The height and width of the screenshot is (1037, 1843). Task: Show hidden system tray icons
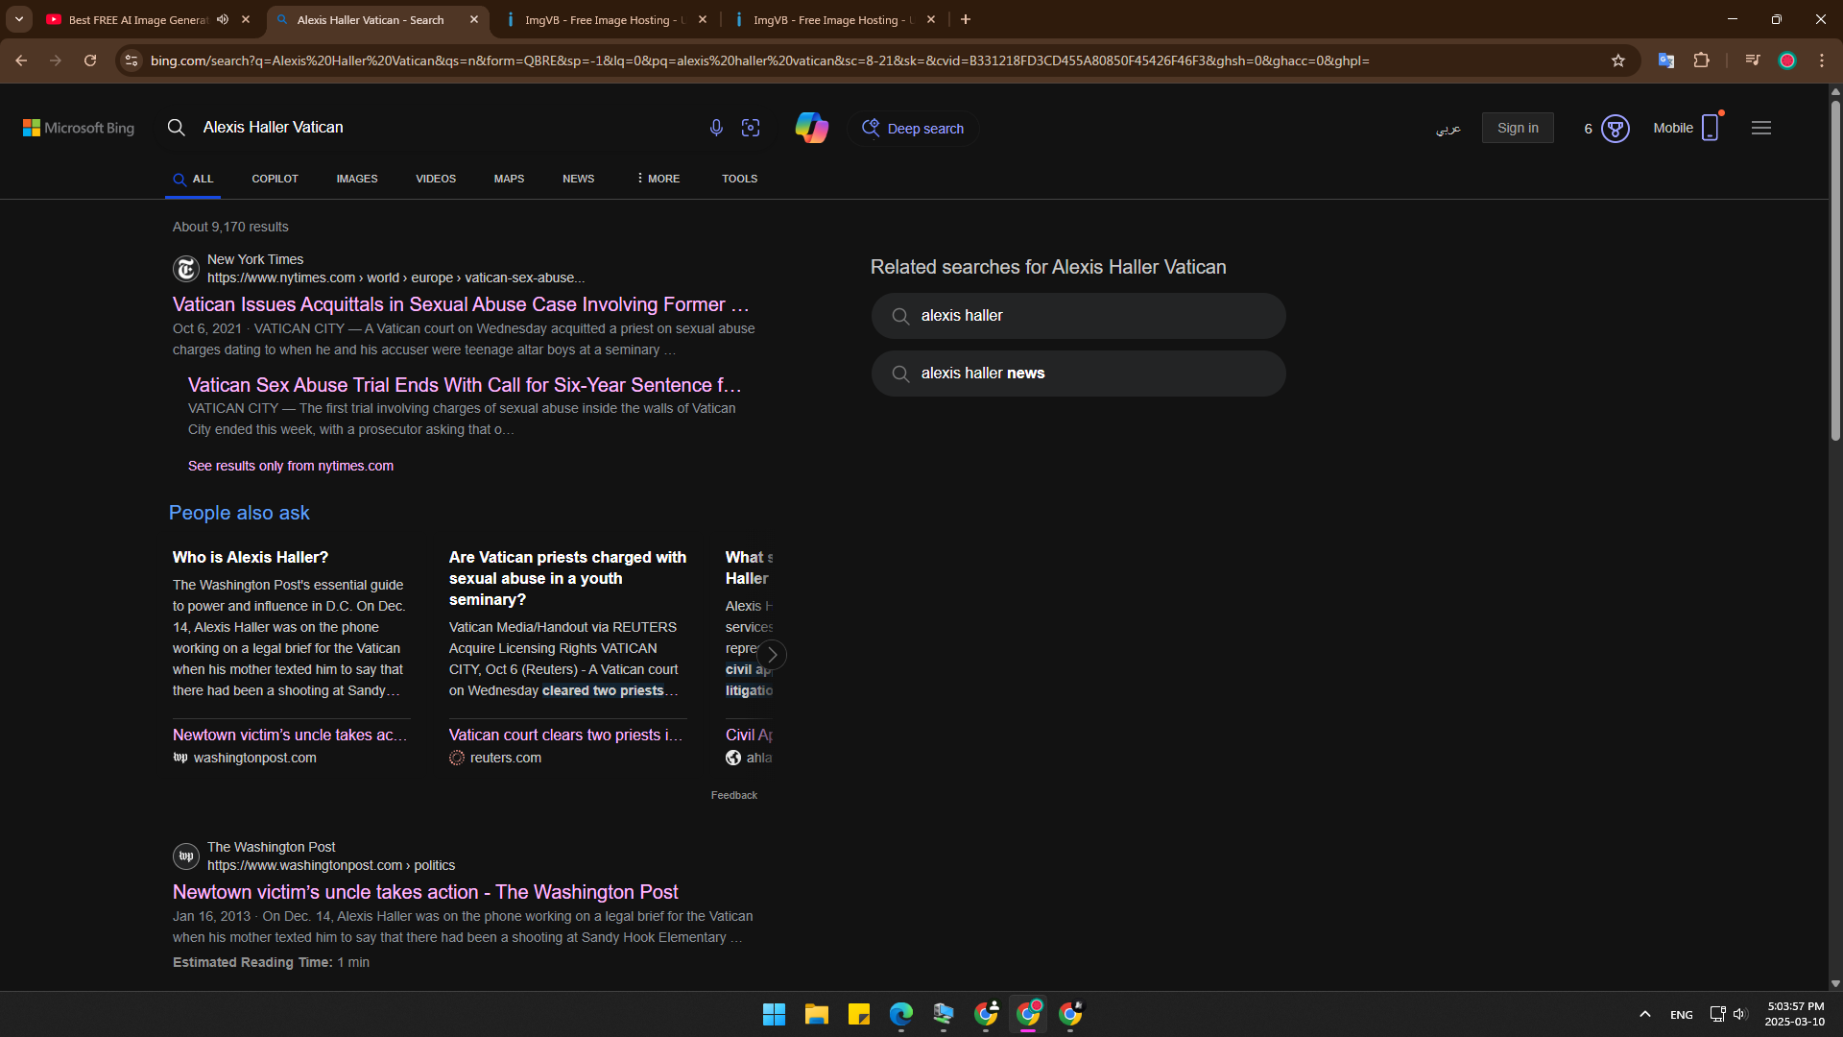coord(1644,1014)
